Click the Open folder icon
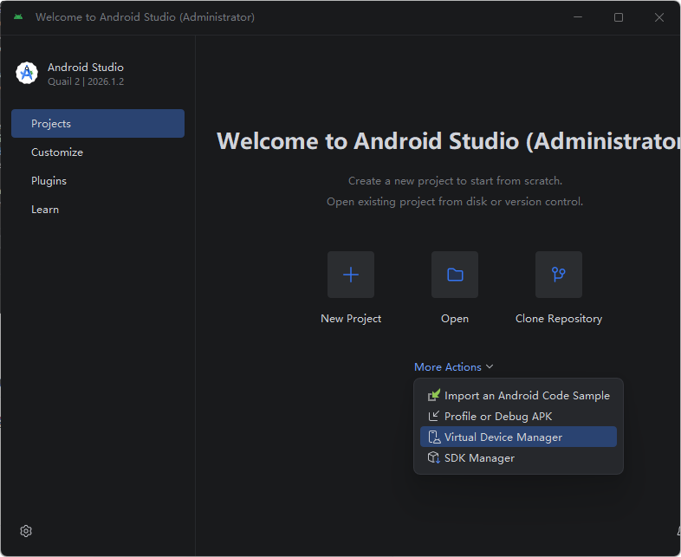Viewport: 681px width, 557px height. click(455, 275)
